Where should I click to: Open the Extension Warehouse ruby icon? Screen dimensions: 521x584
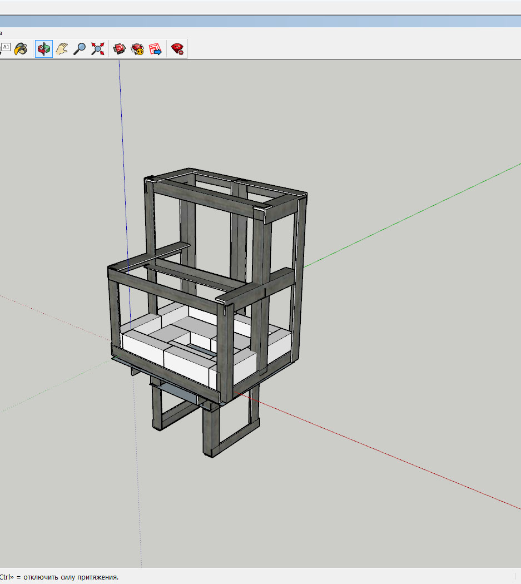tap(177, 49)
